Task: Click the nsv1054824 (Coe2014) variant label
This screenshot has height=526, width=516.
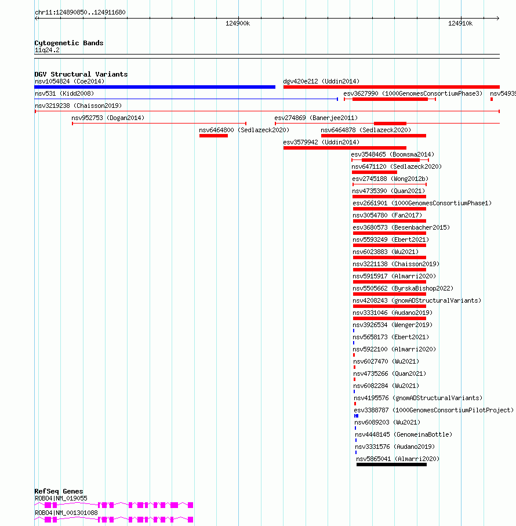Action: (x=70, y=81)
